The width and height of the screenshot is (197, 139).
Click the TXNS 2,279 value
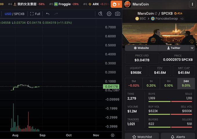pos(132,98)
